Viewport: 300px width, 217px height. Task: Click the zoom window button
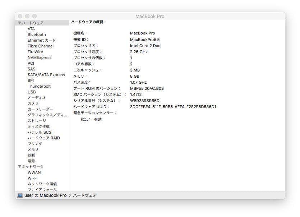point(34,16)
